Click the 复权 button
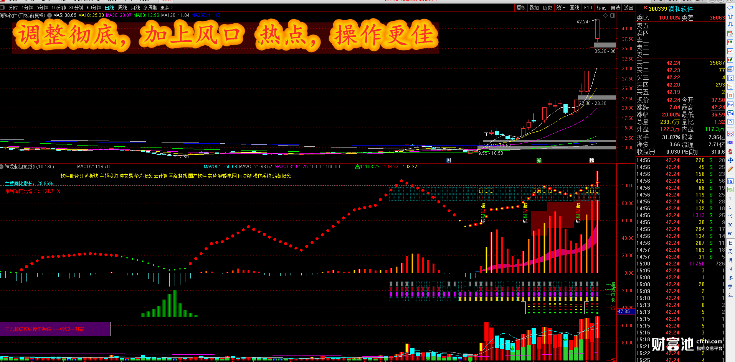The height and width of the screenshot is (362, 735). (x=521, y=8)
